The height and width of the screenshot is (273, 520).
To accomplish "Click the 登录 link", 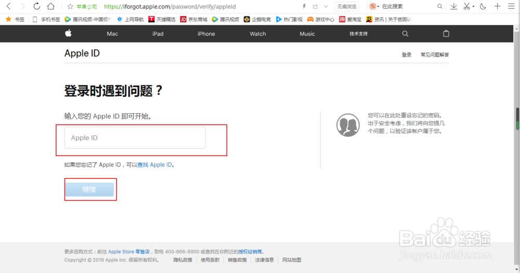I will (407, 55).
